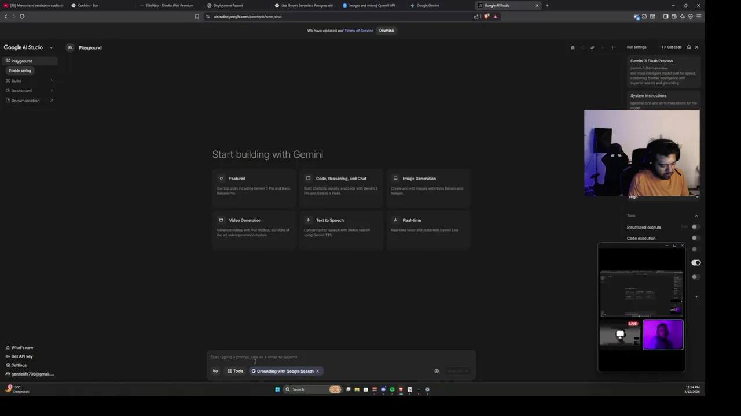741x416 pixels.
Task: Close the Run settings panel
Action: click(x=696, y=47)
